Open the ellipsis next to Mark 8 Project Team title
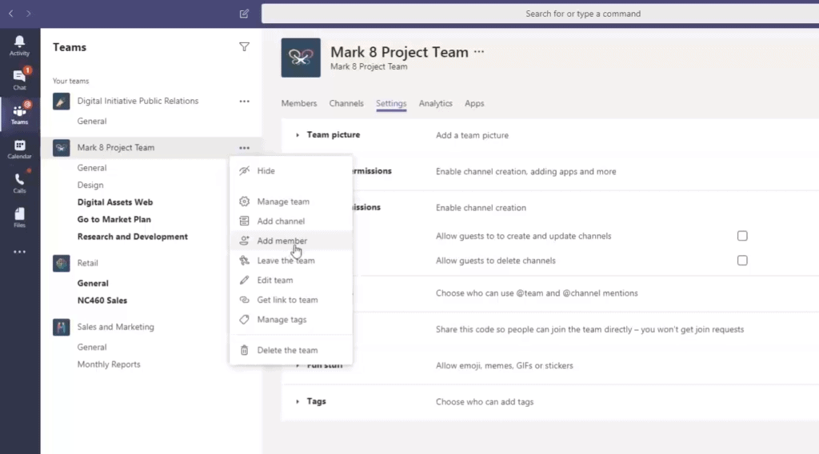819x454 pixels. [x=479, y=52]
